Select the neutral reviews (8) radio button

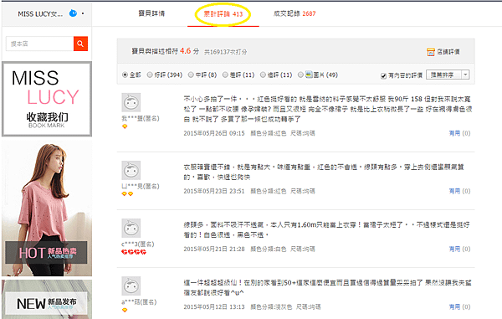(x=191, y=75)
